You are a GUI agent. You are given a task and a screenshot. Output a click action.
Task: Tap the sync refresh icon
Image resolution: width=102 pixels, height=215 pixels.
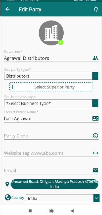click(x=96, y=9)
